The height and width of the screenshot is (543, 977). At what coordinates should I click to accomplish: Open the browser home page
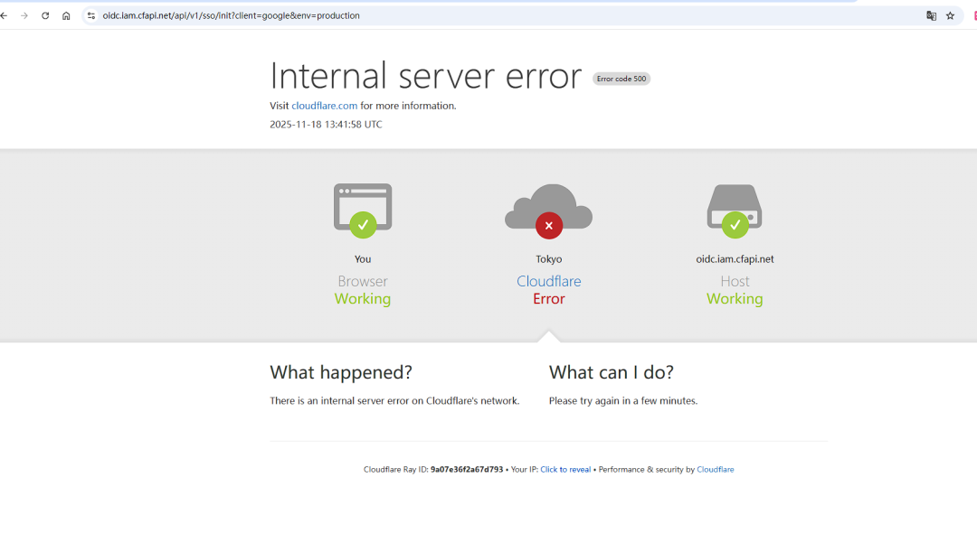(x=66, y=15)
